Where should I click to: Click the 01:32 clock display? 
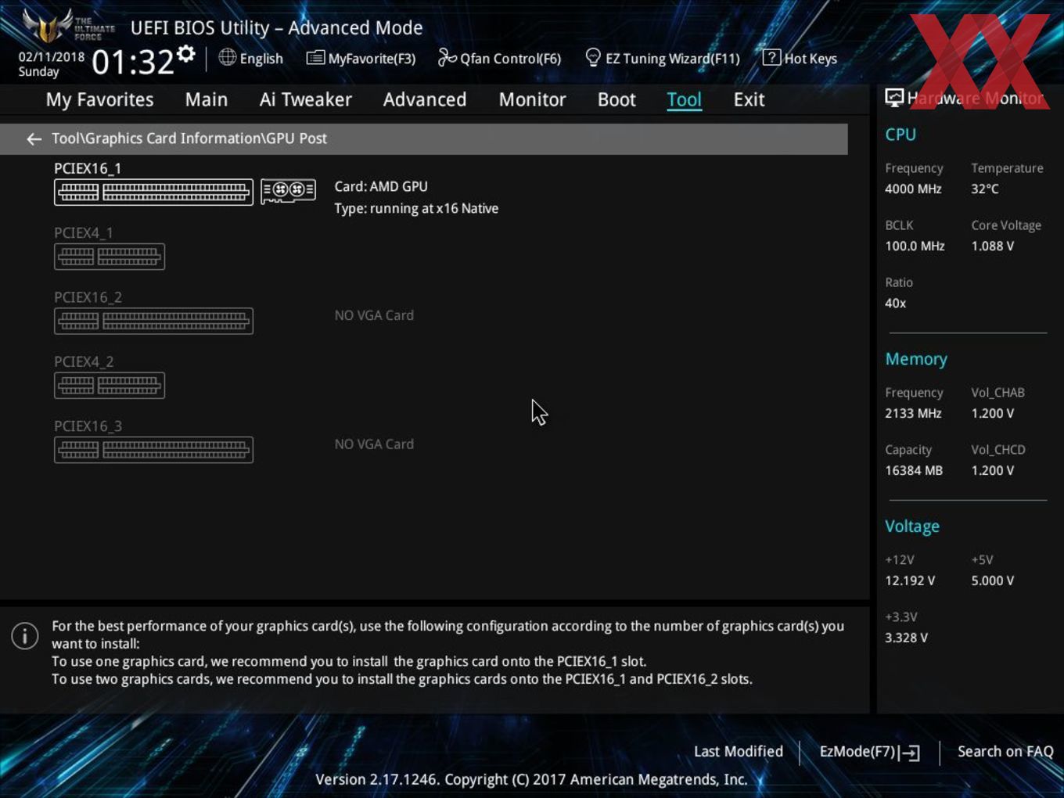click(132, 62)
